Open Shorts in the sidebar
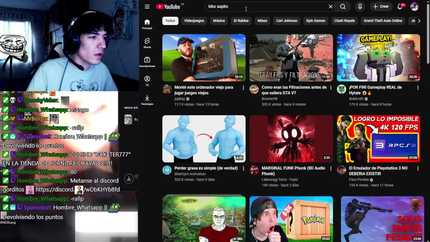Viewport: 430px width, 242px height. pos(147,43)
